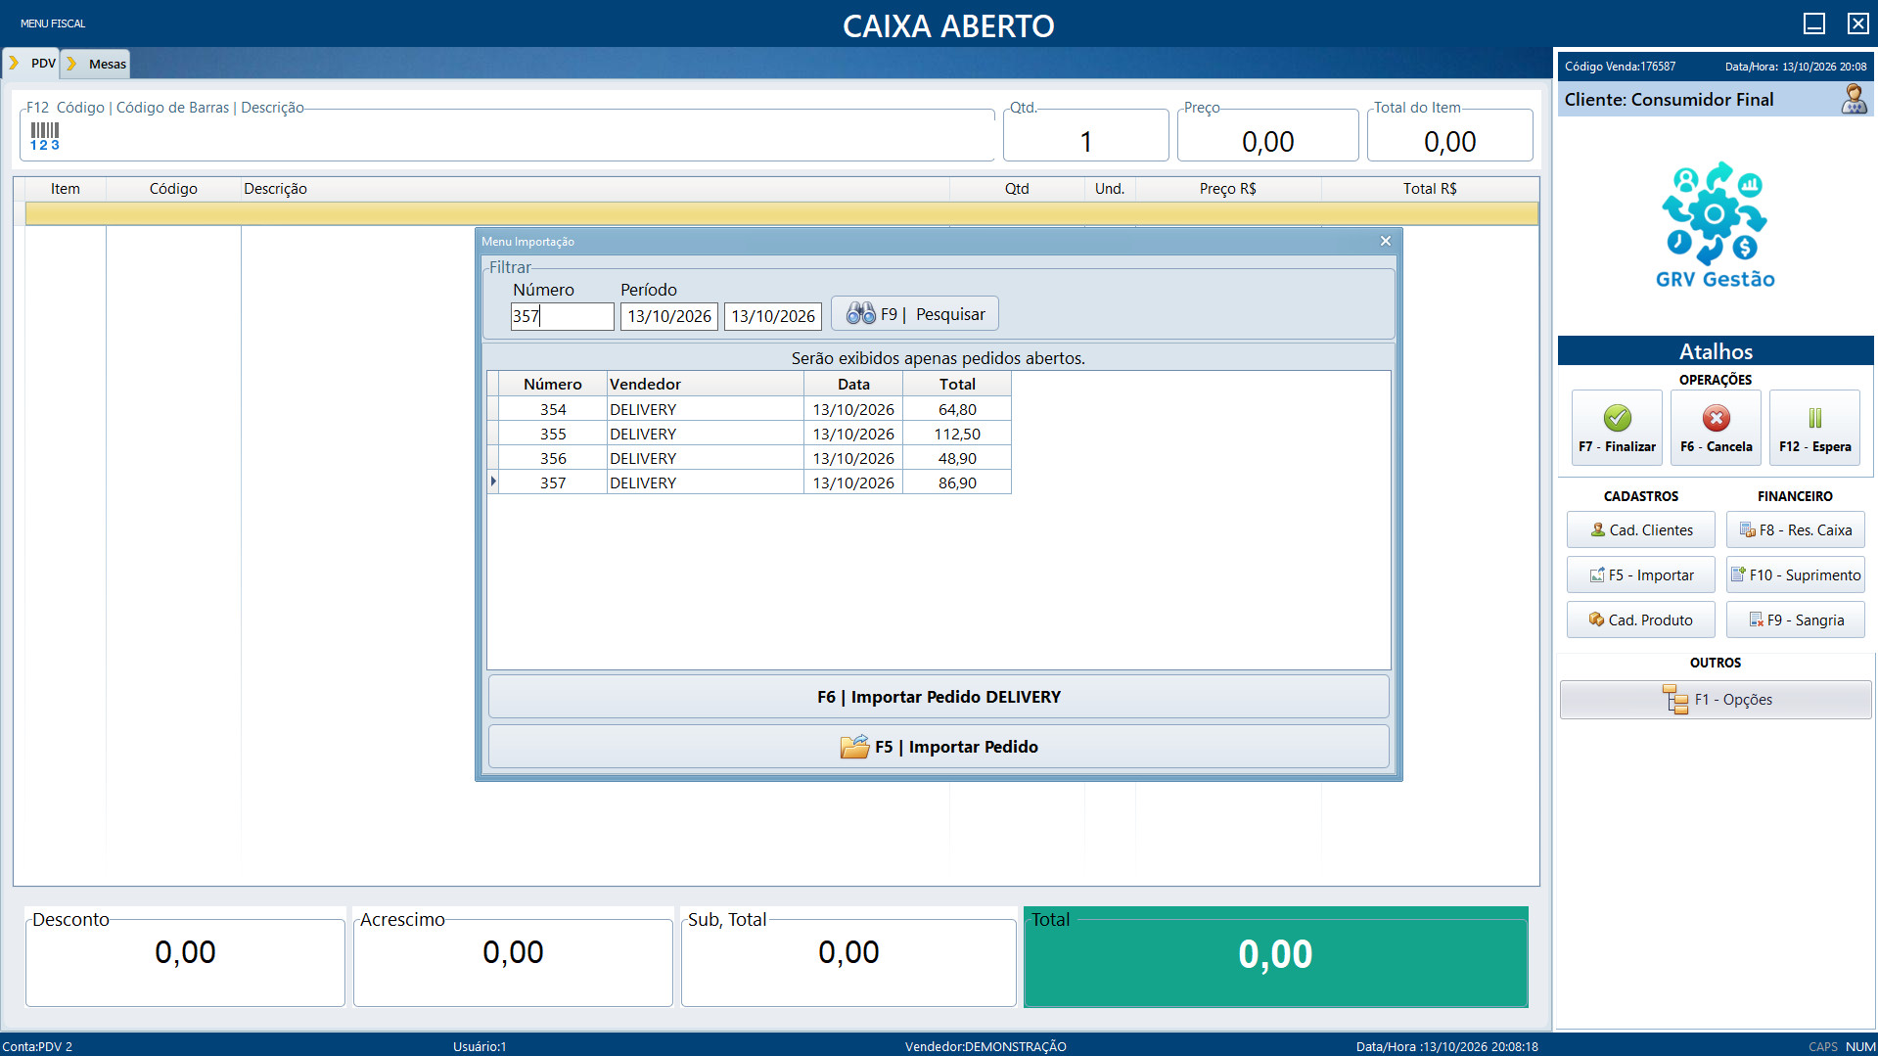Screen dimensions: 1878x1056
Task: Click the F10 Suprimento button
Action: pos(1796,574)
